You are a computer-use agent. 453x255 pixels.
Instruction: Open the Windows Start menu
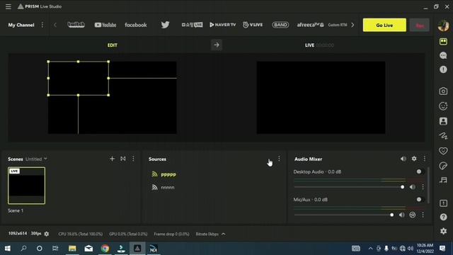(8, 249)
